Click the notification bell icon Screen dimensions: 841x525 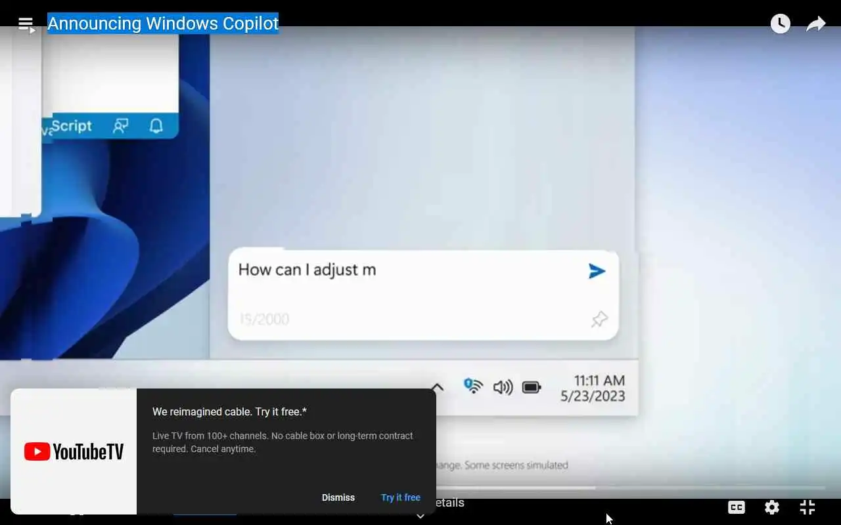[156, 126]
